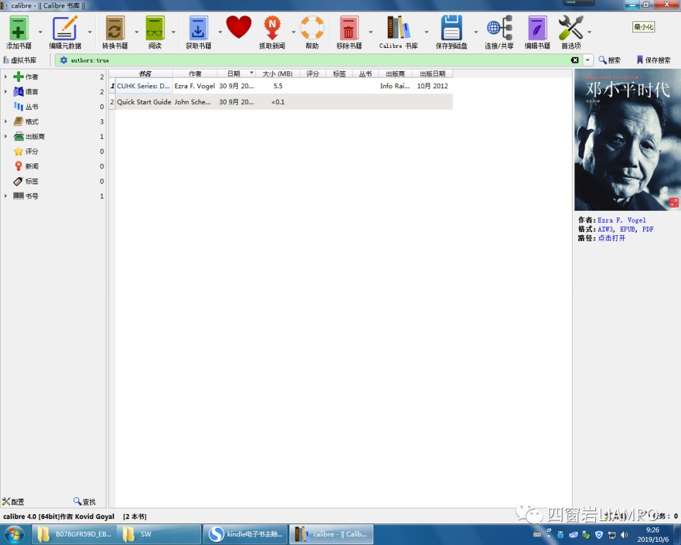Click the Help (帮助) lifebuoy icon
The height and width of the screenshot is (545, 681).
click(312, 28)
